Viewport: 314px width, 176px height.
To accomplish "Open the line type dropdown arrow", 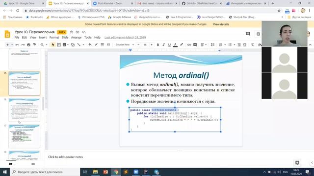I will (83, 45).
